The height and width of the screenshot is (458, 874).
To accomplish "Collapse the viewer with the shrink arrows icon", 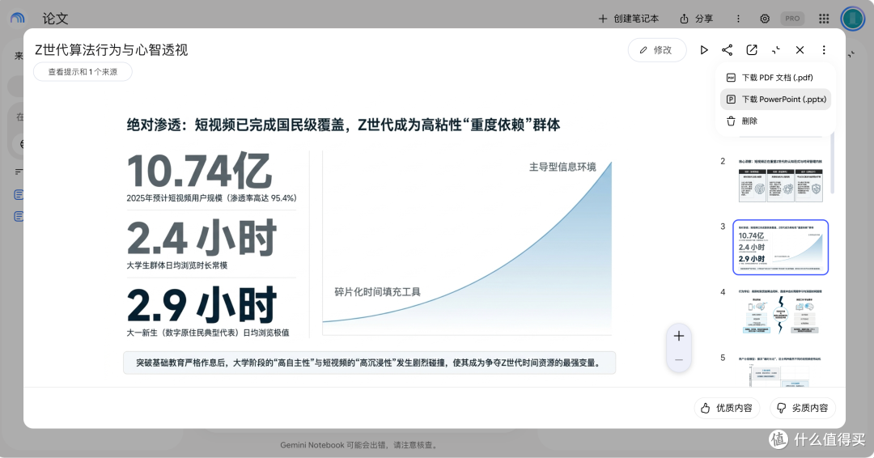I will pos(776,50).
